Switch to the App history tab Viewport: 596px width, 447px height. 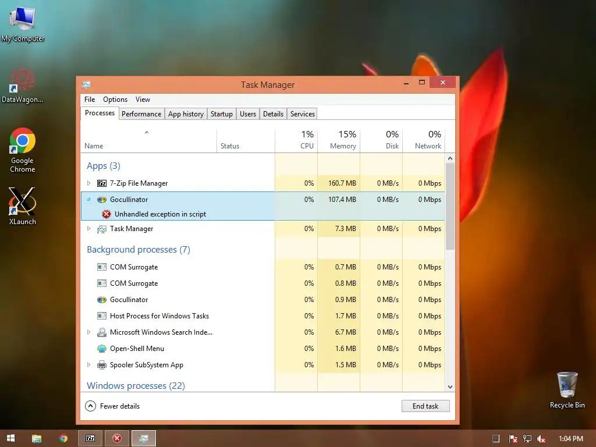pyautogui.click(x=186, y=114)
